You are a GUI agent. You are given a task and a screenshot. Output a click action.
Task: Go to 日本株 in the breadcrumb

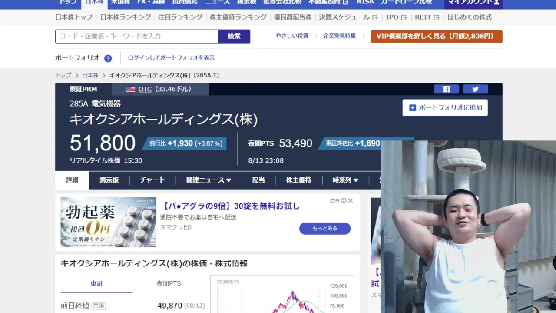coord(90,75)
